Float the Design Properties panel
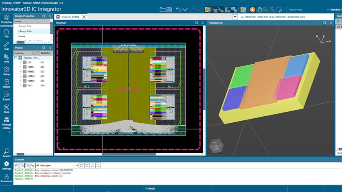Screen dimensions: 342x192 (x=44, y=16)
